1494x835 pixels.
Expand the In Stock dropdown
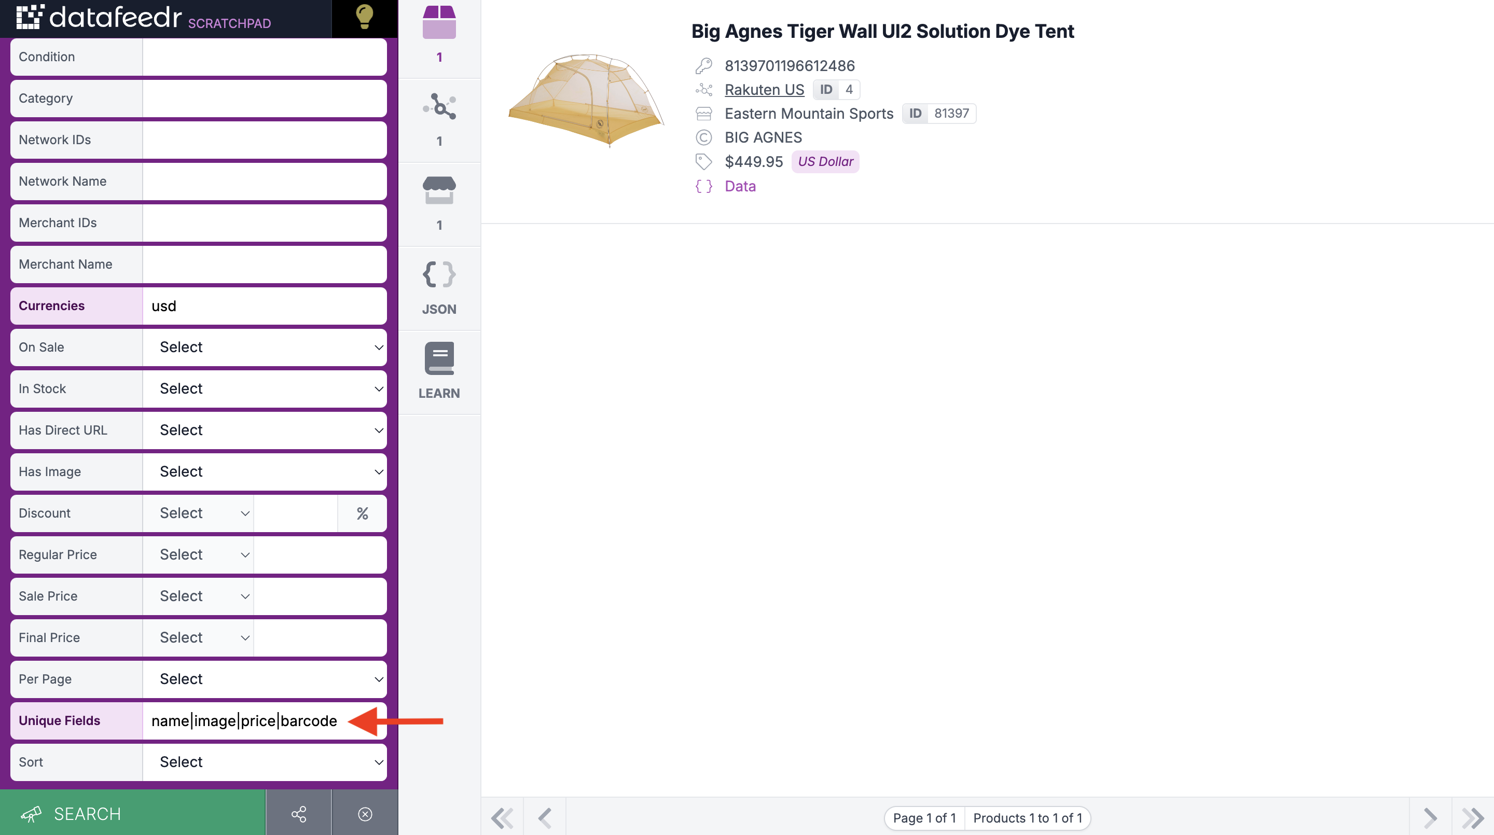tap(265, 388)
